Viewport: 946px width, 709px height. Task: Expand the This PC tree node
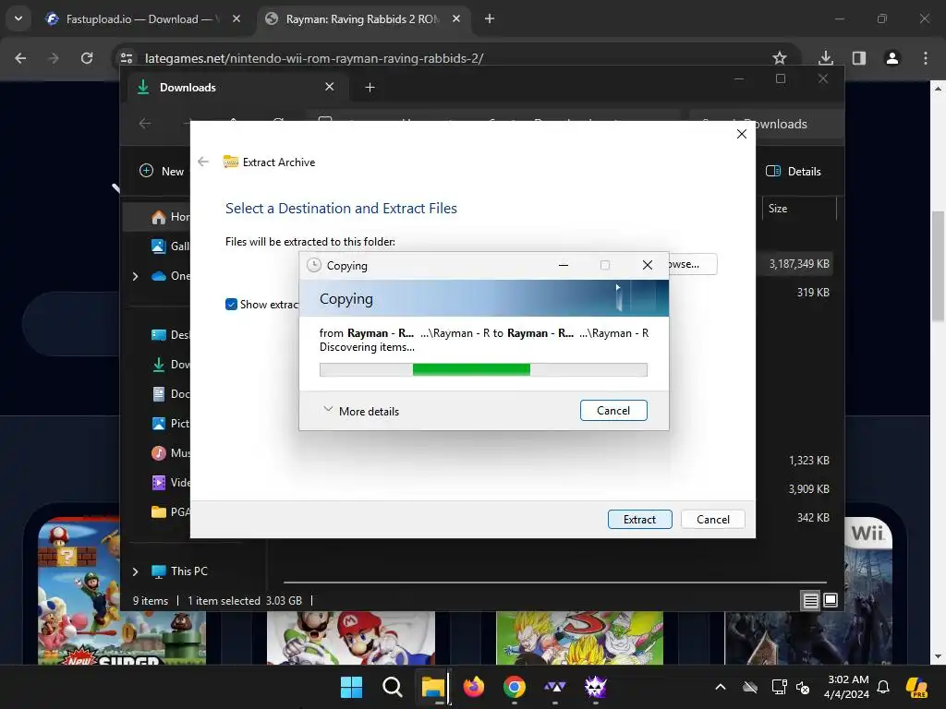(x=135, y=571)
